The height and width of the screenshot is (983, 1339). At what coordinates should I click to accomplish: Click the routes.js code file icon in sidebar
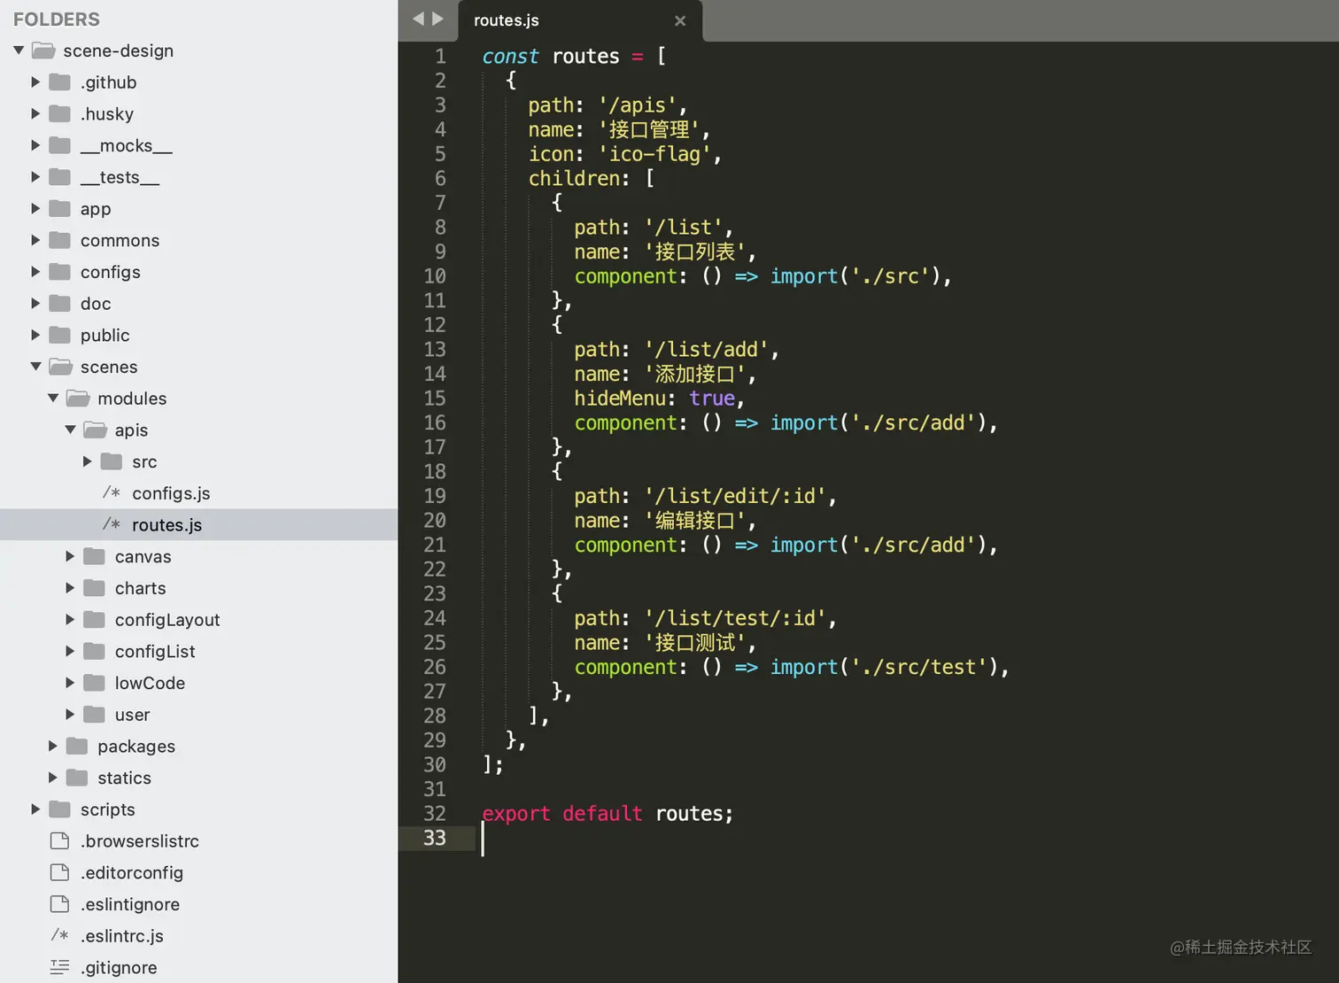point(111,524)
